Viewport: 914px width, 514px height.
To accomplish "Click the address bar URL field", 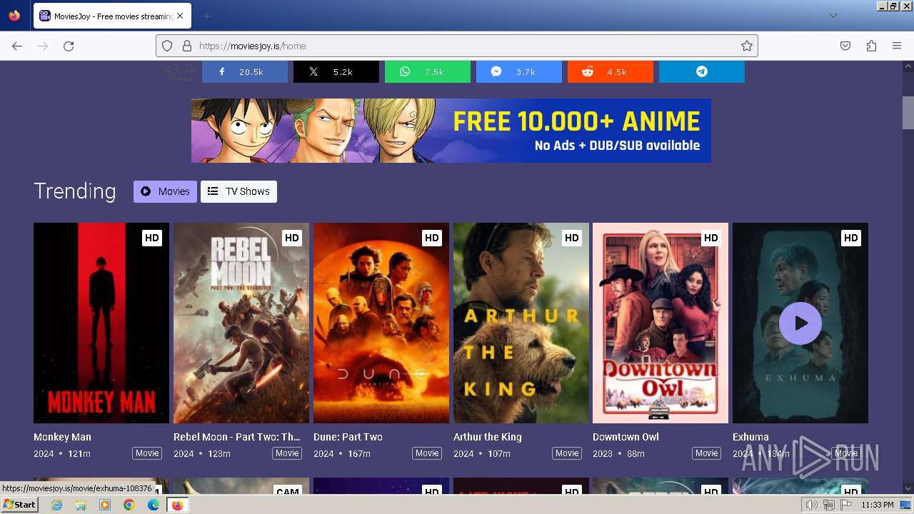I will coord(457,46).
